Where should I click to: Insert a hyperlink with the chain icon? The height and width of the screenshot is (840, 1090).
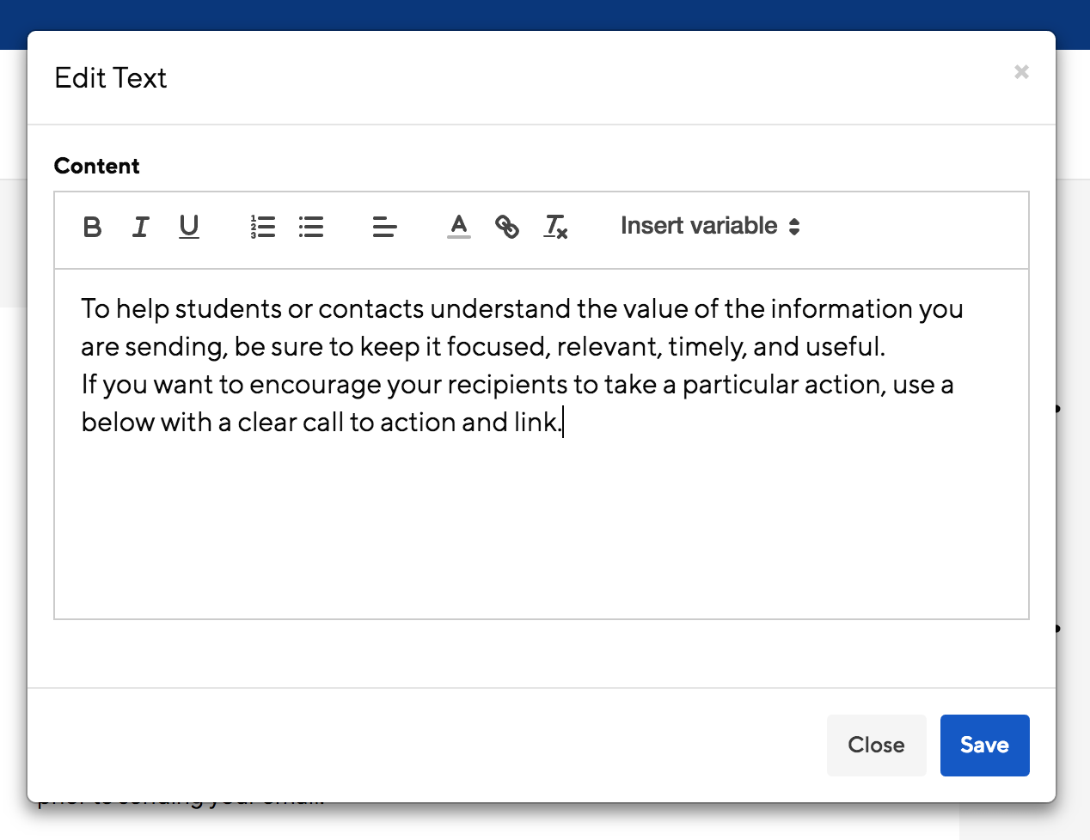click(507, 227)
